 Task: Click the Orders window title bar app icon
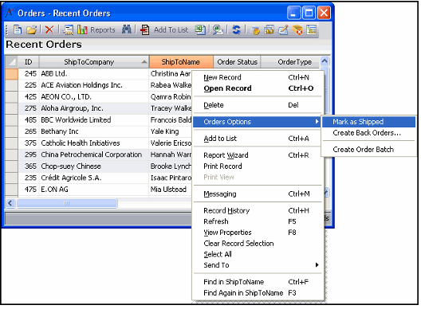[x=10, y=13]
